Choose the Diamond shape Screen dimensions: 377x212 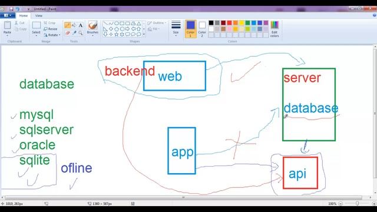[x=111, y=29]
